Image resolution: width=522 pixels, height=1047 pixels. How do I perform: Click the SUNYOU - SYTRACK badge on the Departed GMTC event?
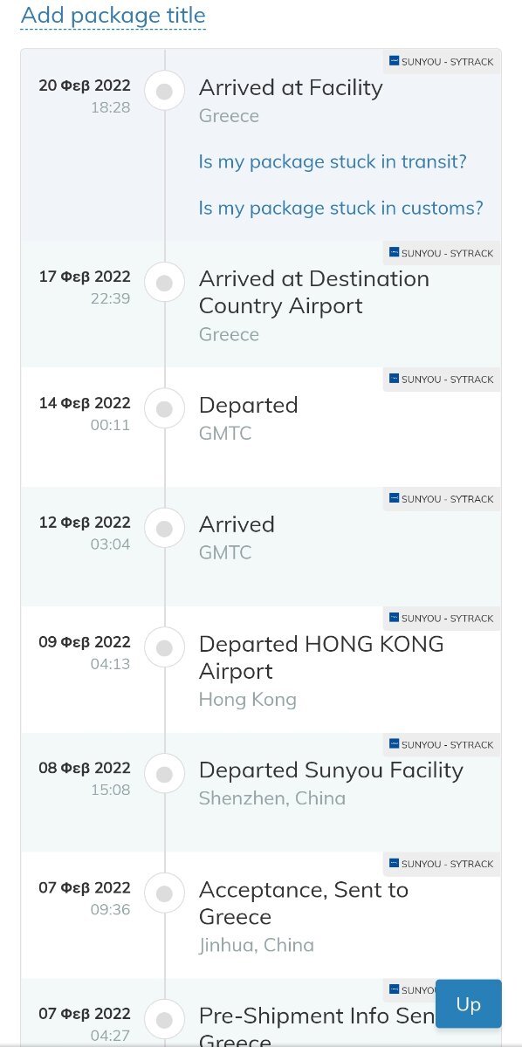click(x=442, y=380)
